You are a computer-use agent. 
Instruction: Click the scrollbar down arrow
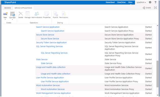157,95
